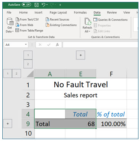Select row 3 header

point(28,104)
